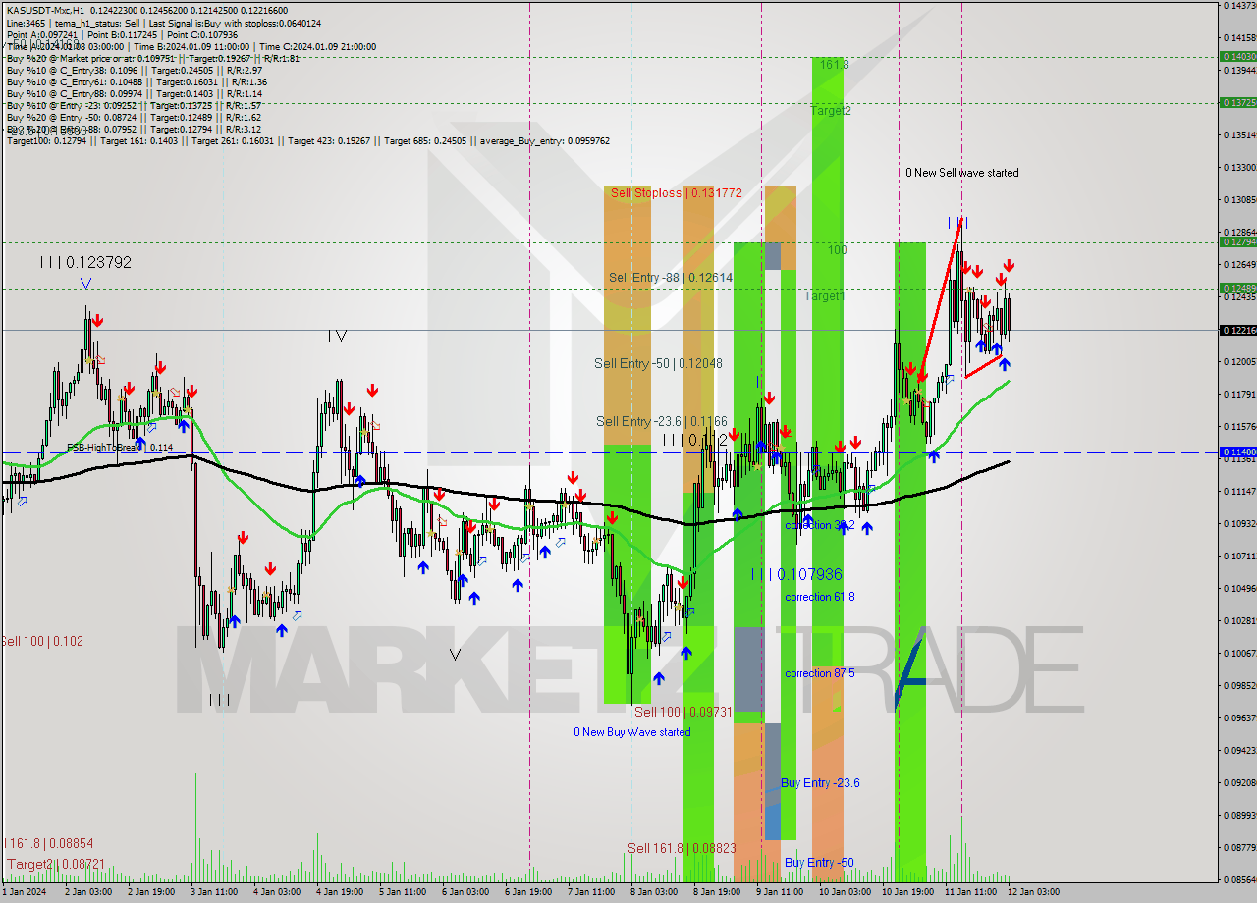
Task: Click the 'Sell 161.8 | 0.08823' label
Action: coord(682,848)
